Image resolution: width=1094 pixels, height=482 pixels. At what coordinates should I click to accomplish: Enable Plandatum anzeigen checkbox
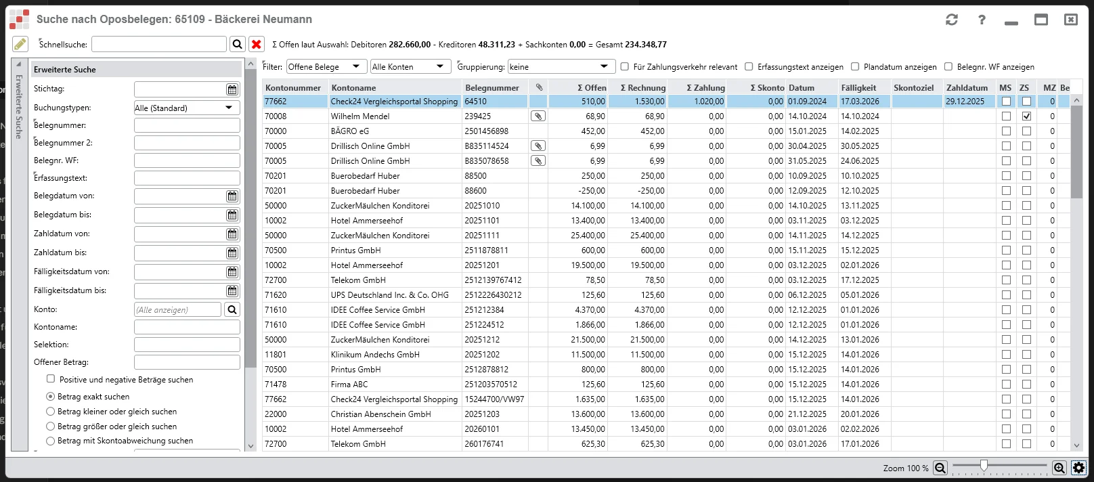(x=855, y=66)
